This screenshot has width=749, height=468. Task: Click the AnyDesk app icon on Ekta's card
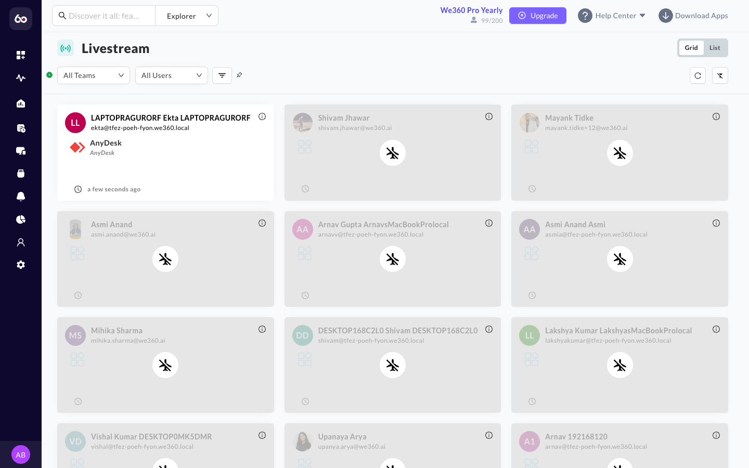click(78, 148)
